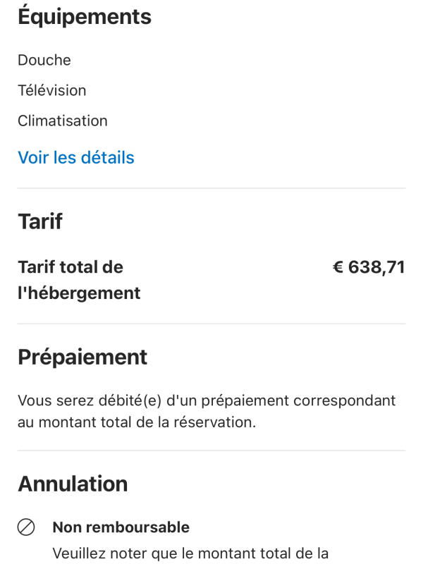Viewport: 423px width, 564px height.
Task: Click the € 638,71 price amount
Action: pyautogui.click(x=369, y=267)
